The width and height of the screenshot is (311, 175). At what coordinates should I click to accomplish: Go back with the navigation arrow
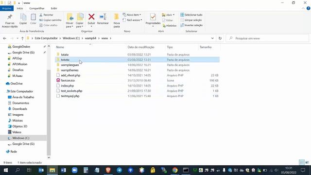pyautogui.click(x=4, y=38)
